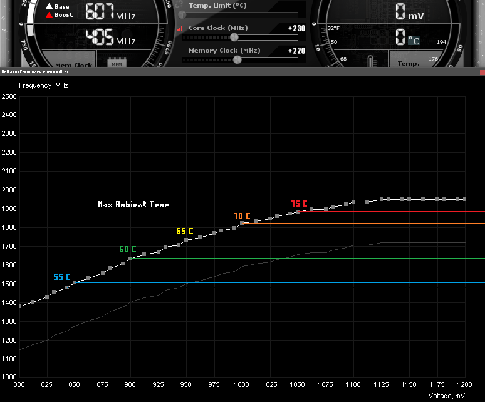Click the curve editor title bar text
The height and width of the screenshot is (402, 485).
click(35, 72)
